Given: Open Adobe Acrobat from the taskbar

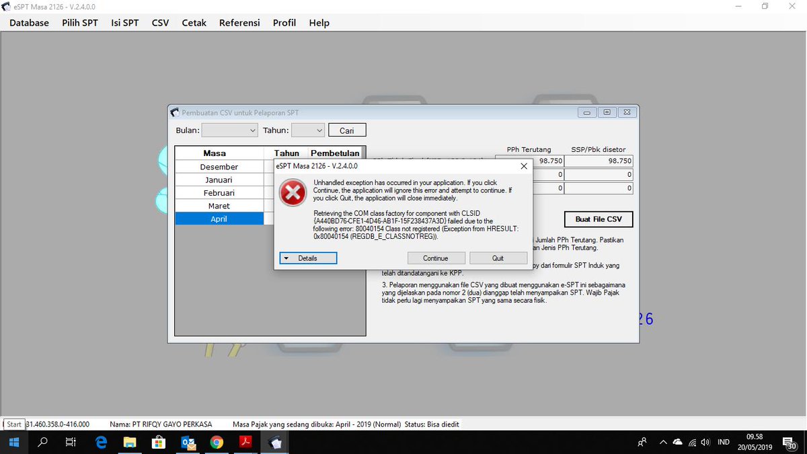Looking at the screenshot, I should tap(246, 443).
